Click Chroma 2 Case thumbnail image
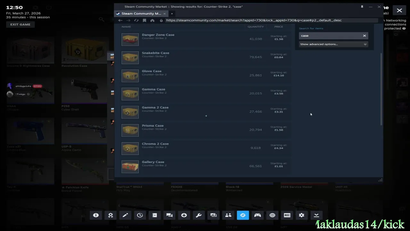The height and width of the screenshot is (231, 410). [130, 149]
